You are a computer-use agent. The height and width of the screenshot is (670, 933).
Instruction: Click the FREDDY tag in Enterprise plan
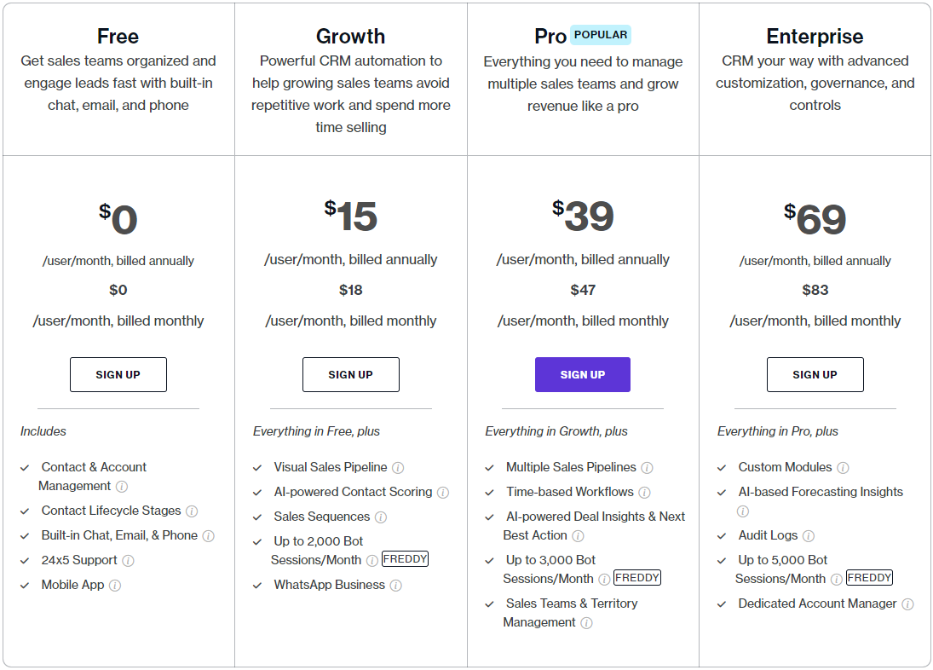coord(869,578)
